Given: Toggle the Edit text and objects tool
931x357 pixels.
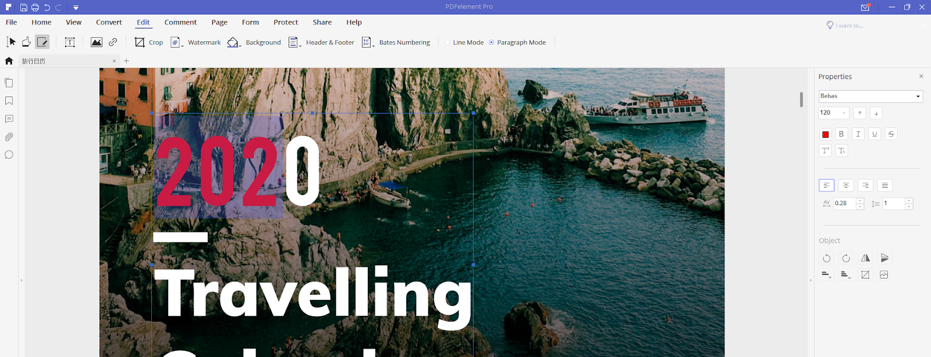Looking at the screenshot, I should point(42,42).
